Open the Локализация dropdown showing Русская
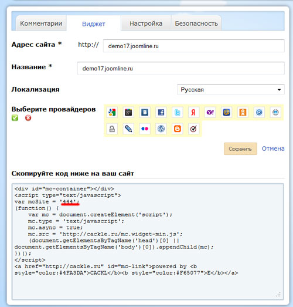Viewport: 293px width, 307px height. pos(231,90)
